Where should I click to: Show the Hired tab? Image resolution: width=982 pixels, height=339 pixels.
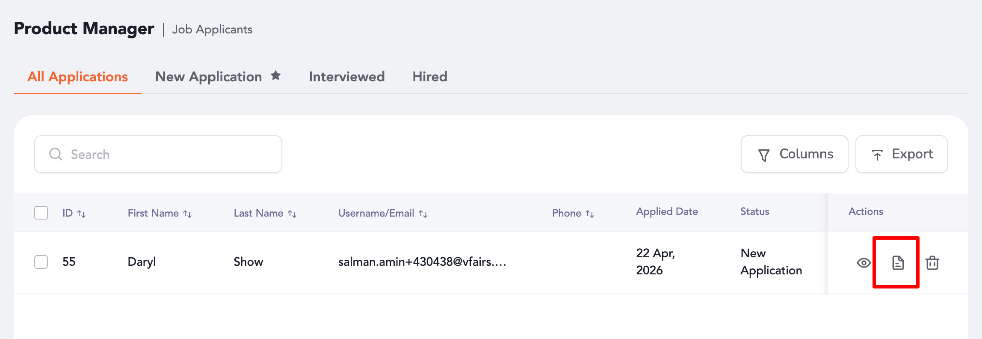(429, 77)
